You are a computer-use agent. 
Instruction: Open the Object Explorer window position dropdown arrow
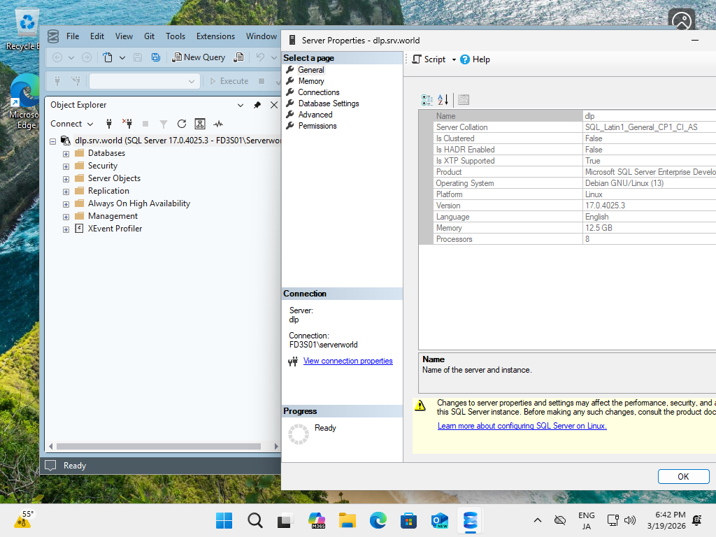(x=241, y=105)
